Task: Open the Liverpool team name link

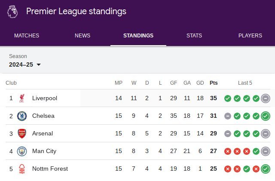Action: 45,98
